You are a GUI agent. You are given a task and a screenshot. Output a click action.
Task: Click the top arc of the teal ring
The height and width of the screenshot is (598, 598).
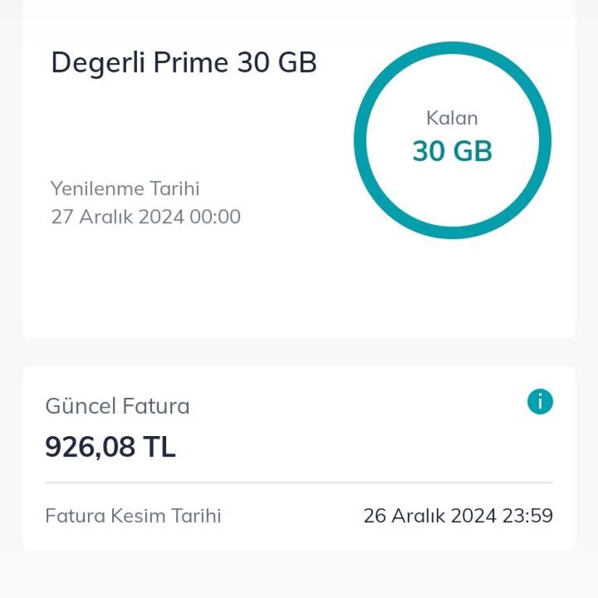click(452, 48)
